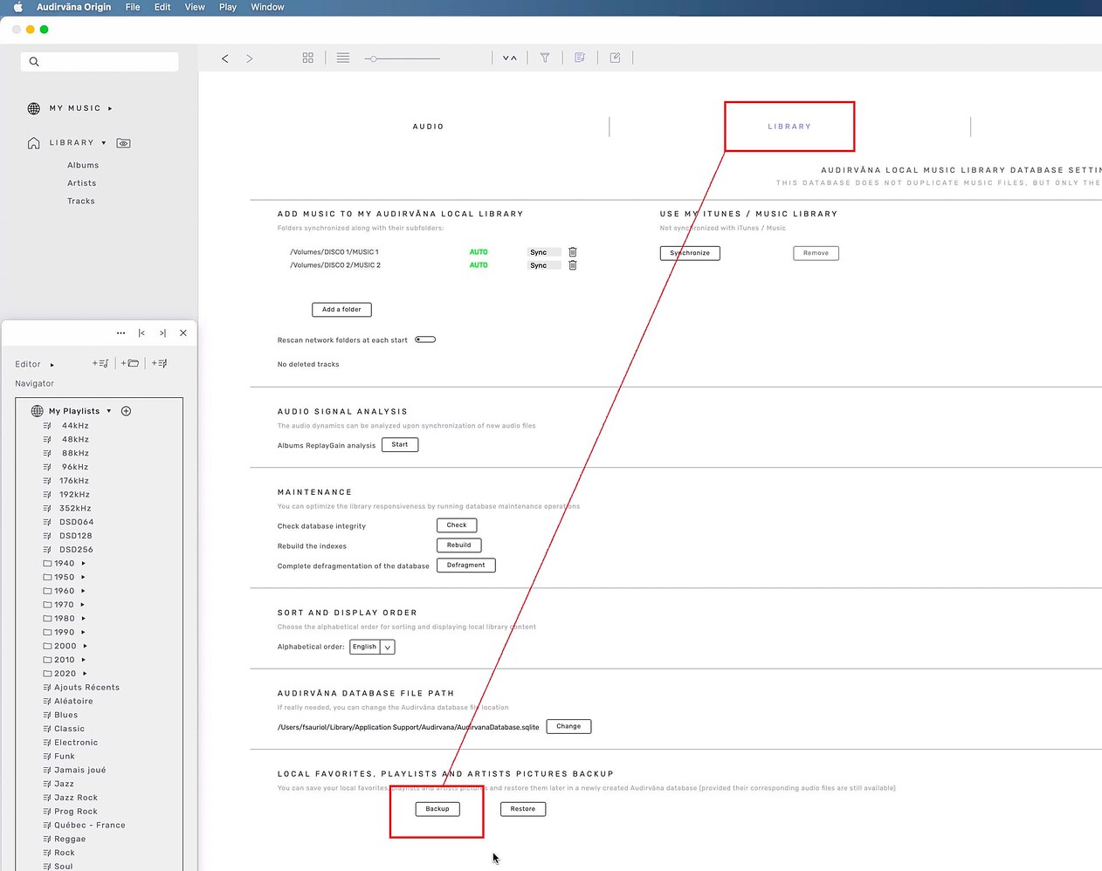Add a new playlist in Editor
Image resolution: width=1102 pixels, height=871 pixels.
pyautogui.click(x=100, y=363)
